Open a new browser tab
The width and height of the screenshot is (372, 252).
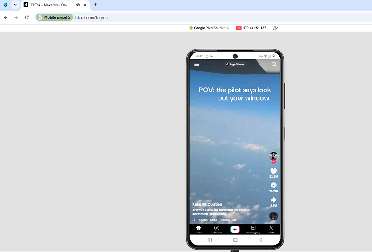[x=95, y=5]
